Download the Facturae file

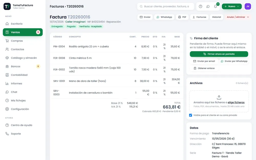click(199, 17)
